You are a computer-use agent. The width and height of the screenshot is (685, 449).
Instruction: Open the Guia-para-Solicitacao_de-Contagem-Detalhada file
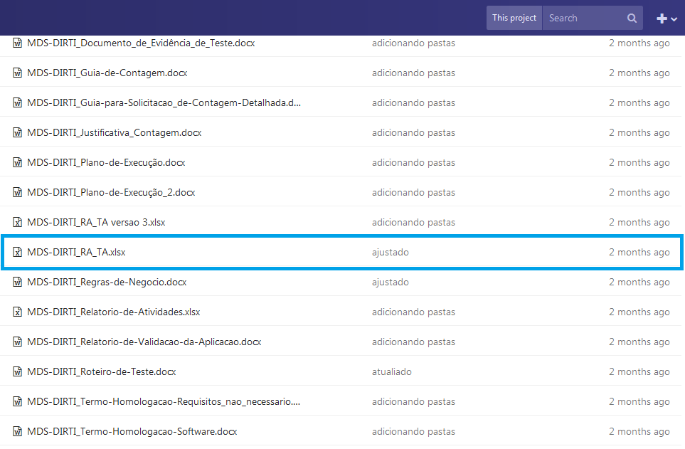click(164, 103)
